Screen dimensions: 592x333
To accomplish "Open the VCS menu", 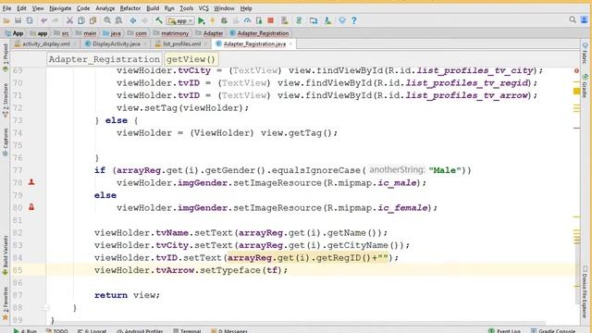I will tap(203, 8).
